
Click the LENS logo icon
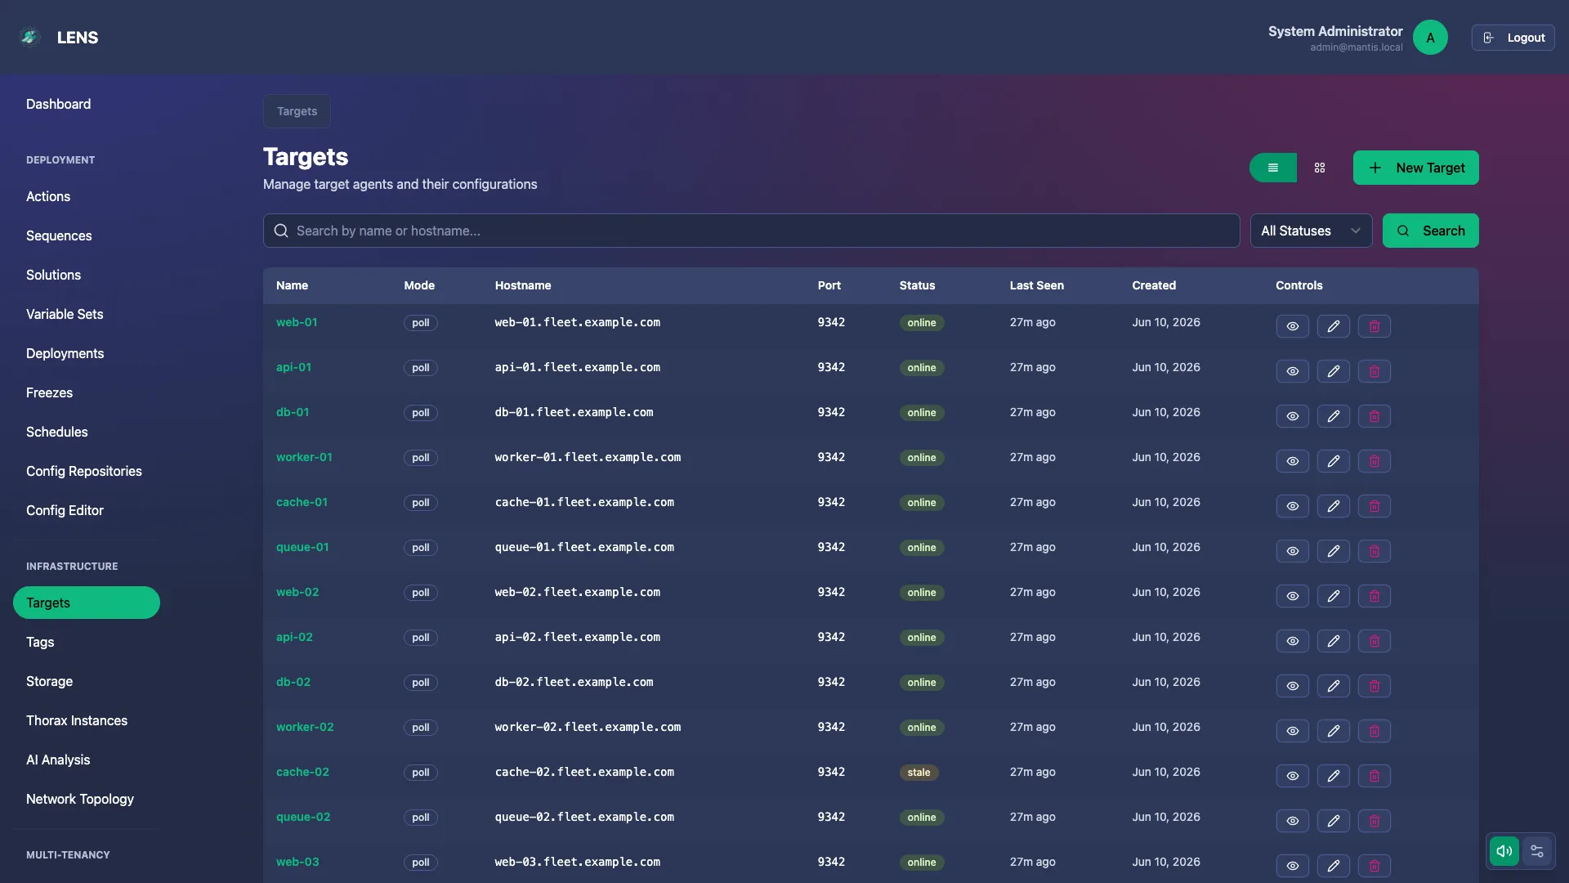click(30, 38)
